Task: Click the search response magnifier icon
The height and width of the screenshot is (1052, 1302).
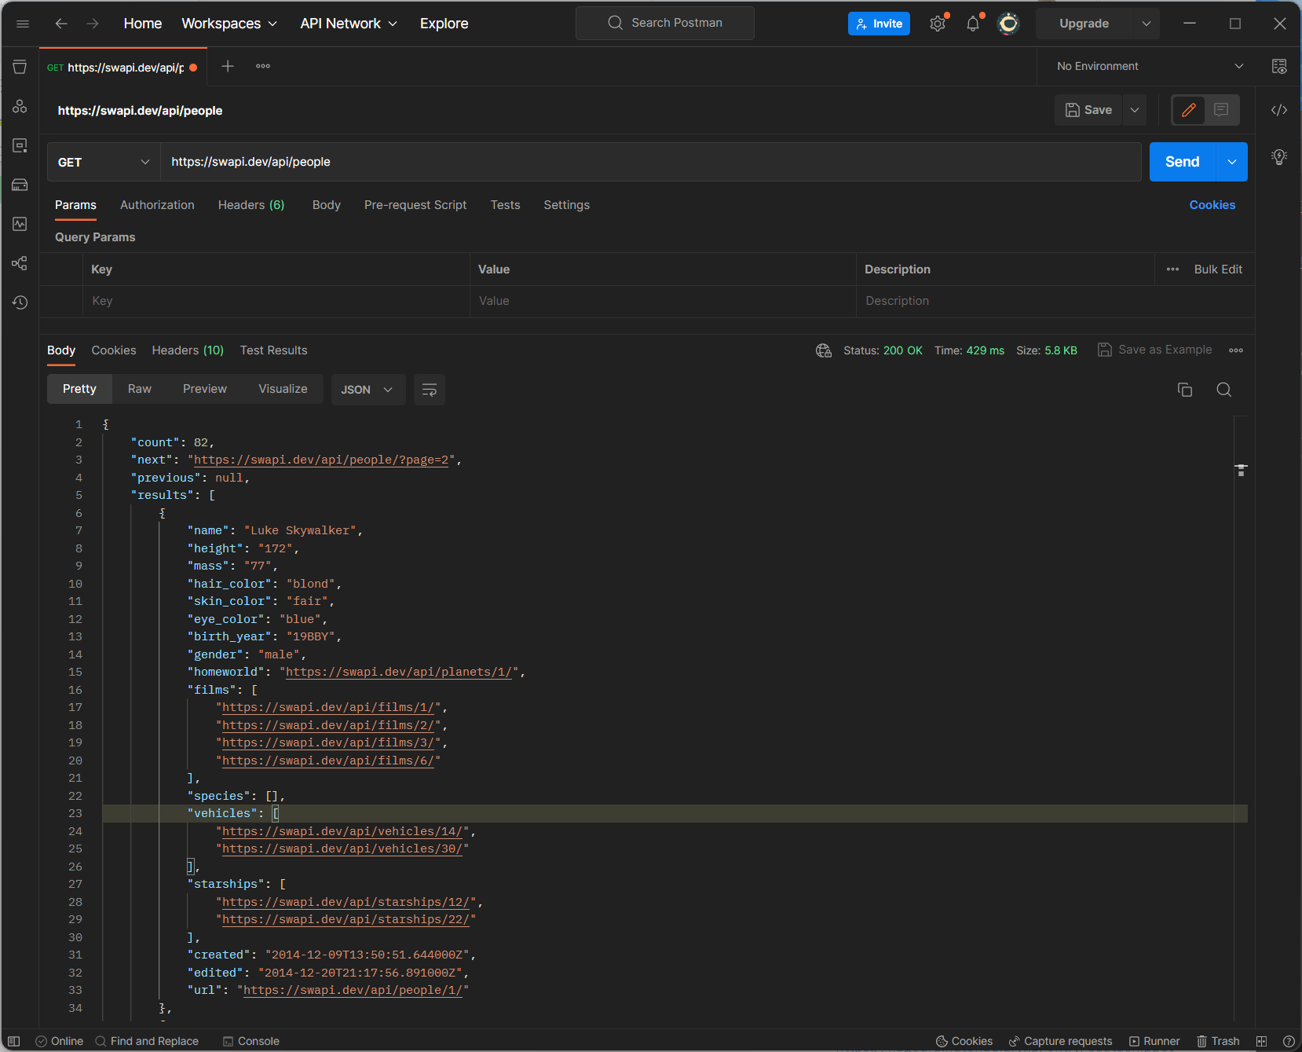Action: pyautogui.click(x=1223, y=390)
